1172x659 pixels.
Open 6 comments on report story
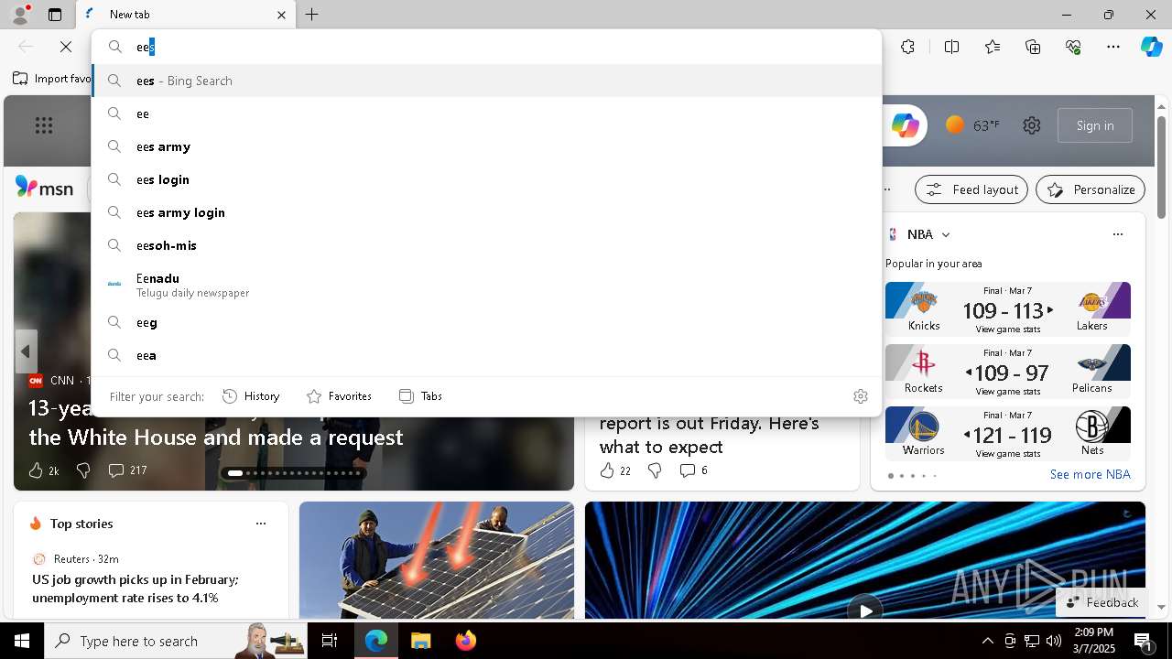[693, 470]
